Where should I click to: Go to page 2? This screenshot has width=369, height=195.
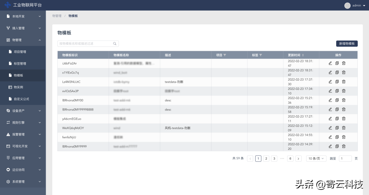coord(266,158)
